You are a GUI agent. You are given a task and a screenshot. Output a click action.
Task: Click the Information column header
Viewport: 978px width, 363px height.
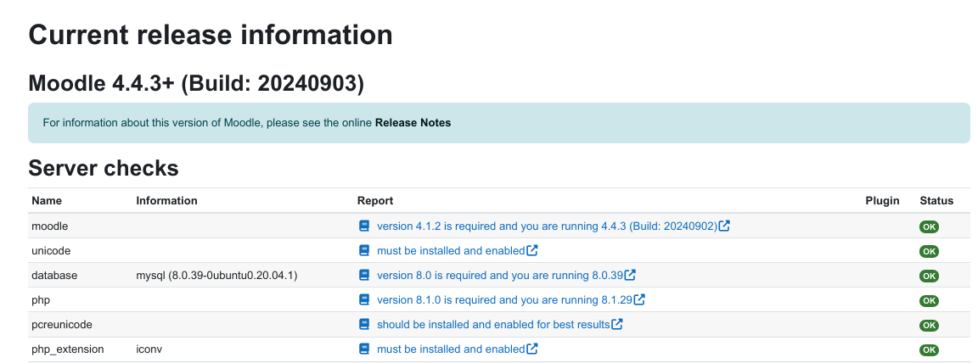166,200
